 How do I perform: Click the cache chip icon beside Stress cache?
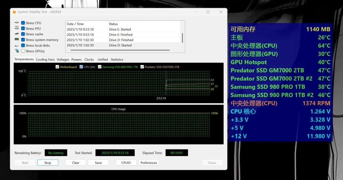point(17,34)
